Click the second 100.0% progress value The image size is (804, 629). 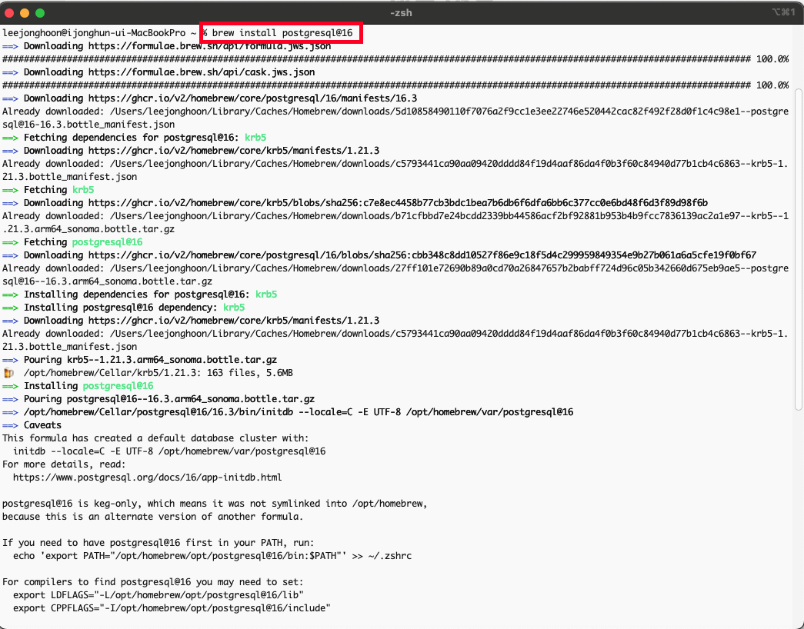772,85
